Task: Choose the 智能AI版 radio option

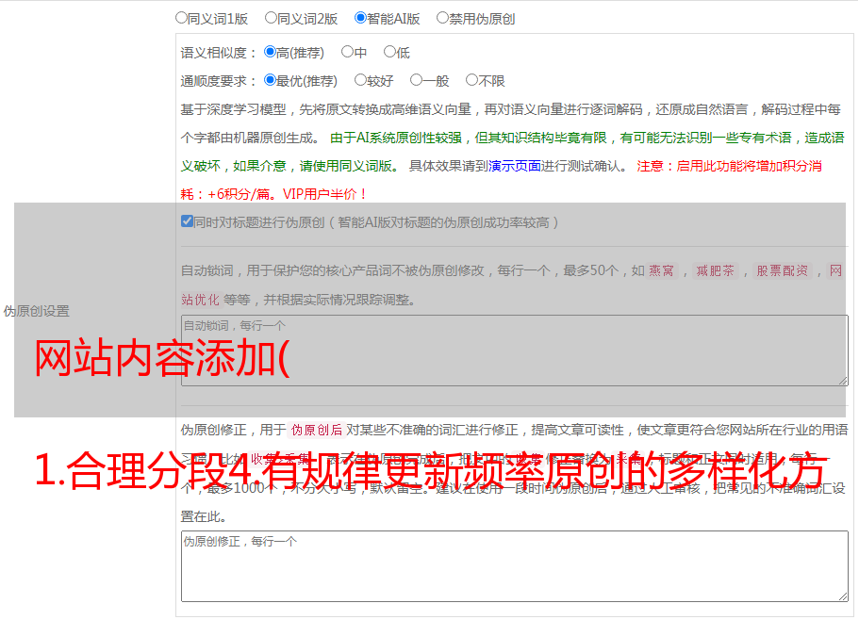Action: click(x=360, y=18)
